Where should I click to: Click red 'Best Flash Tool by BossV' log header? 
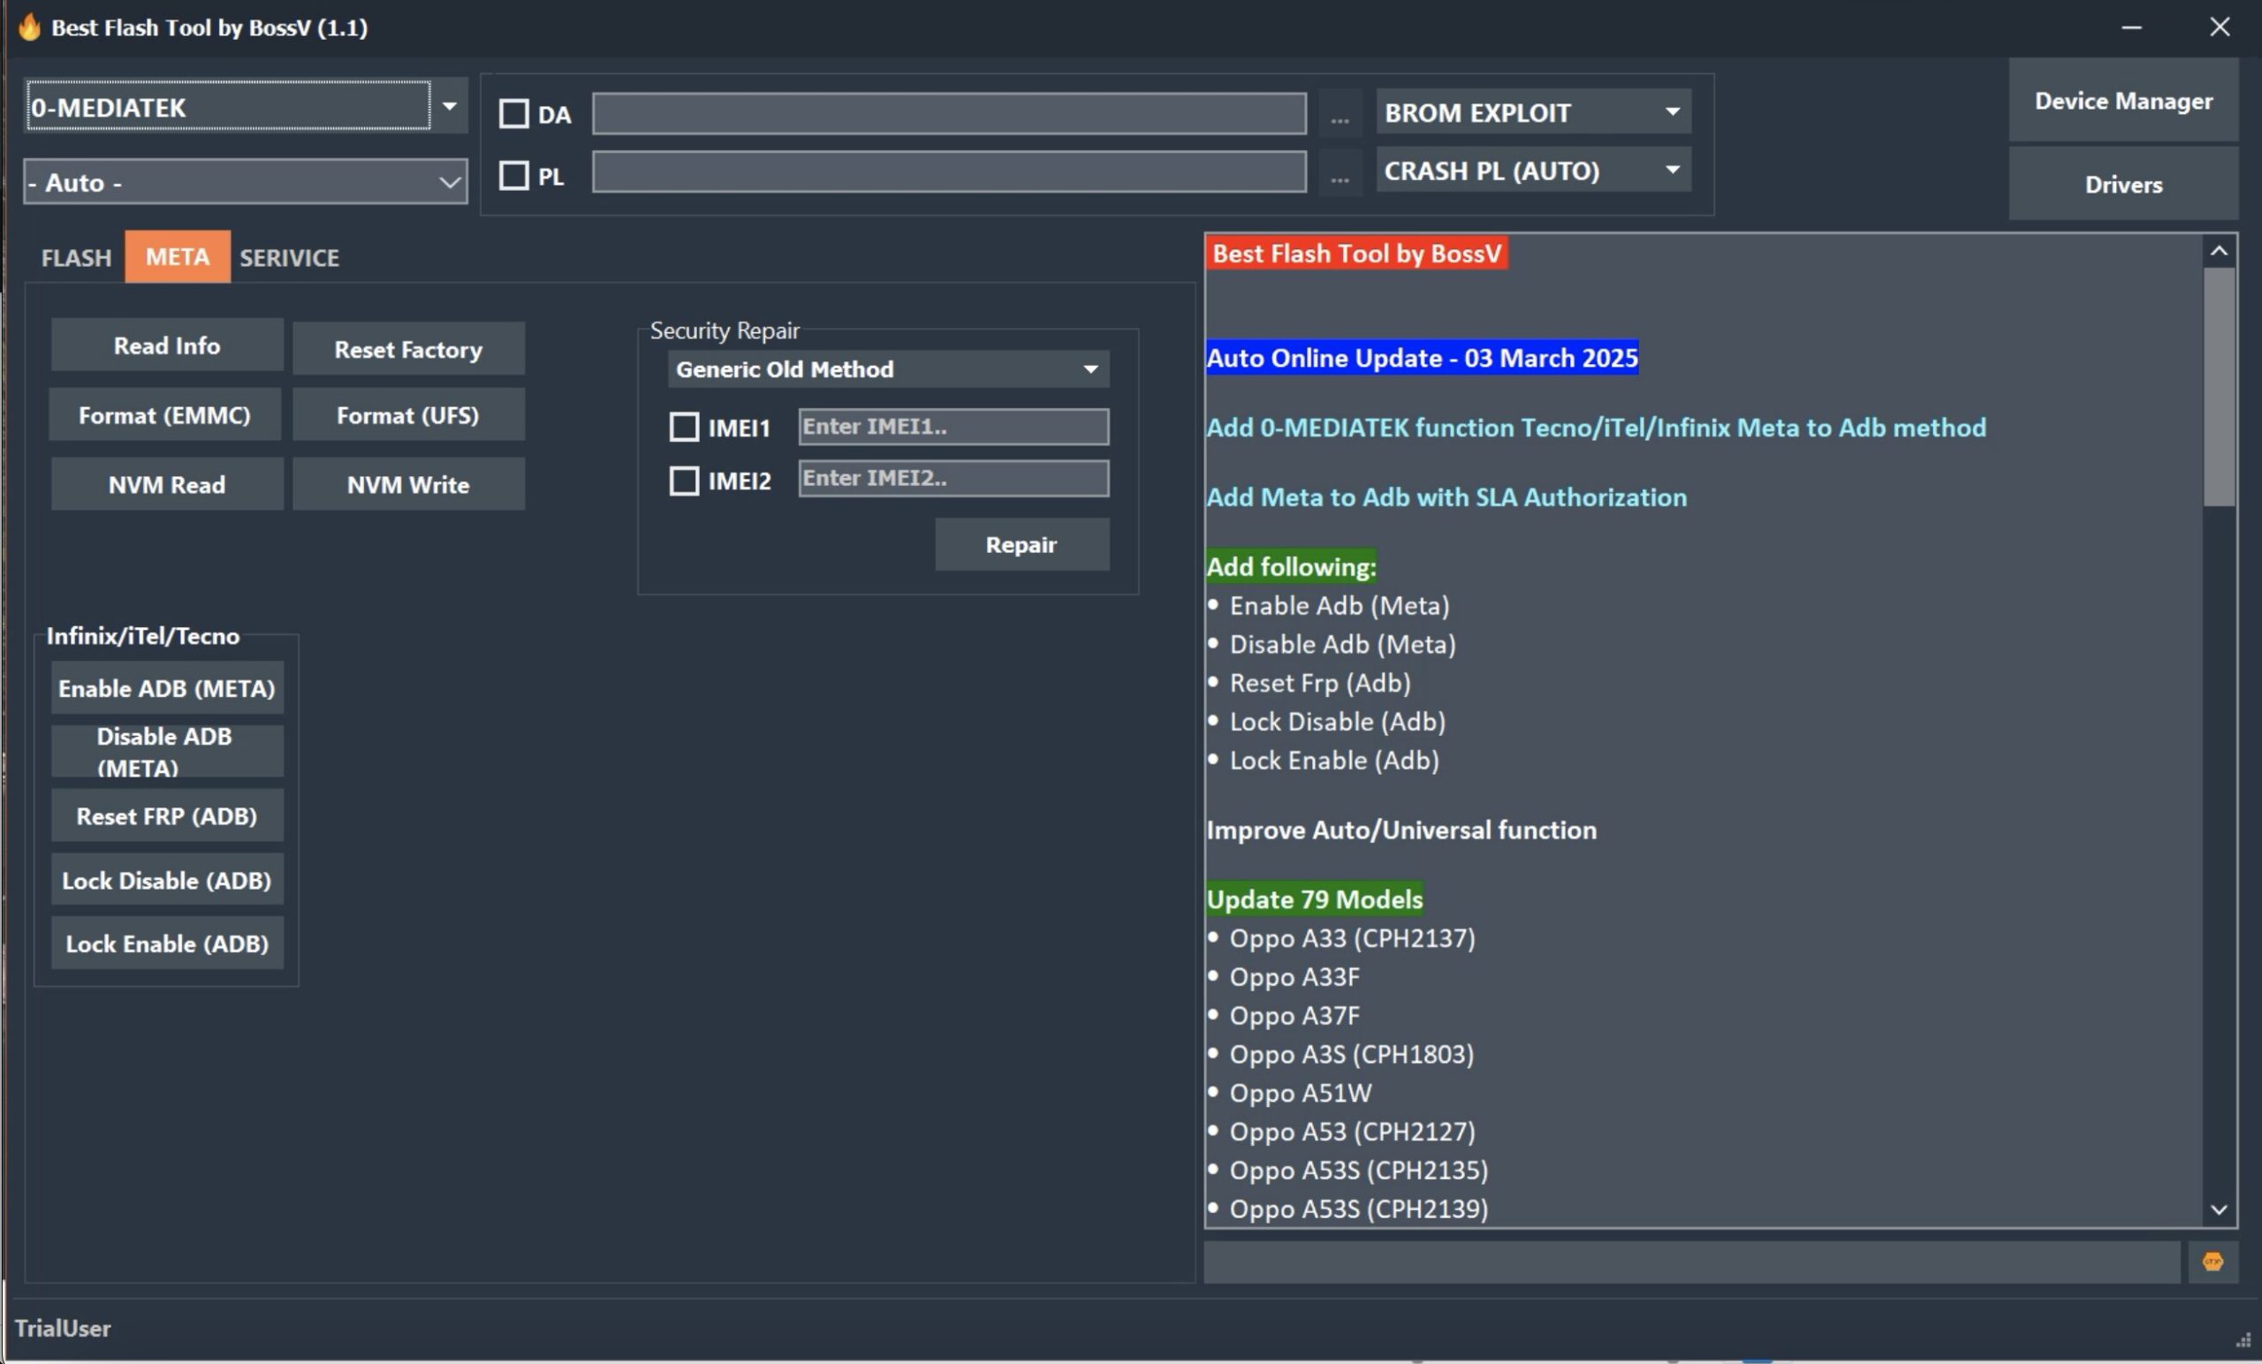1357,254
